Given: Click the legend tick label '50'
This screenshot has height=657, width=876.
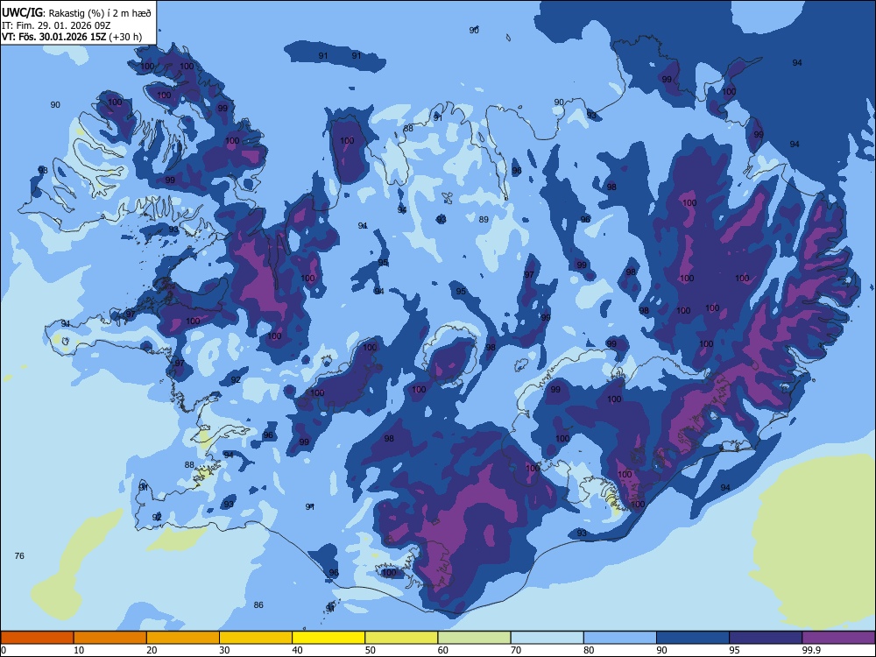Looking at the screenshot, I should 371,650.
